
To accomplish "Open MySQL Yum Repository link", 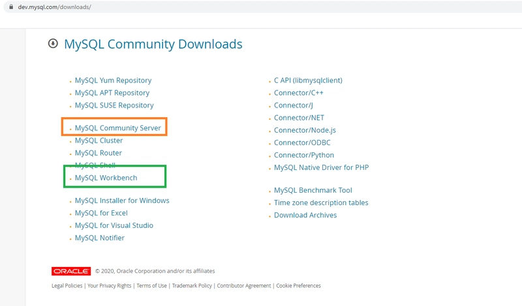I will [113, 80].
